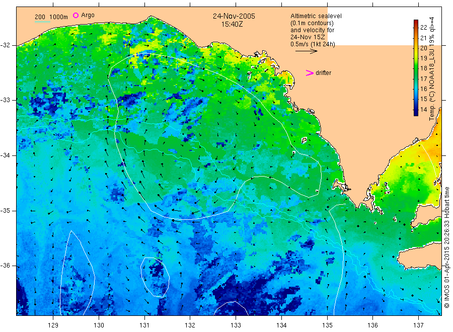The image size is (453, 332).
Task: Click the '0.5m/s (1kt 24h)' text
Action: [313, 44]
